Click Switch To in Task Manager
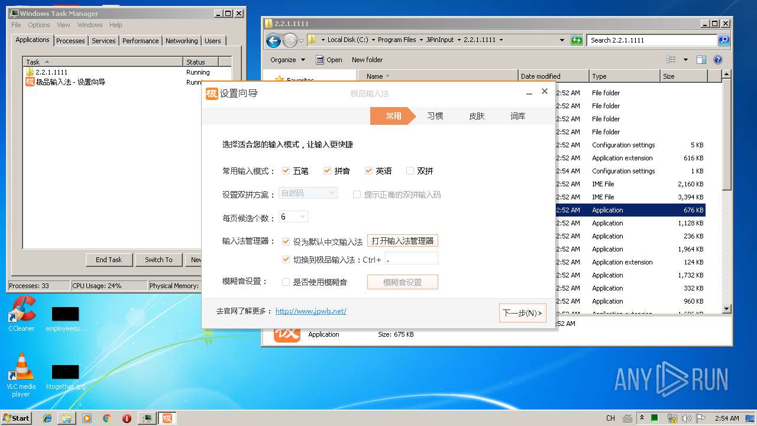 (158, 260)
